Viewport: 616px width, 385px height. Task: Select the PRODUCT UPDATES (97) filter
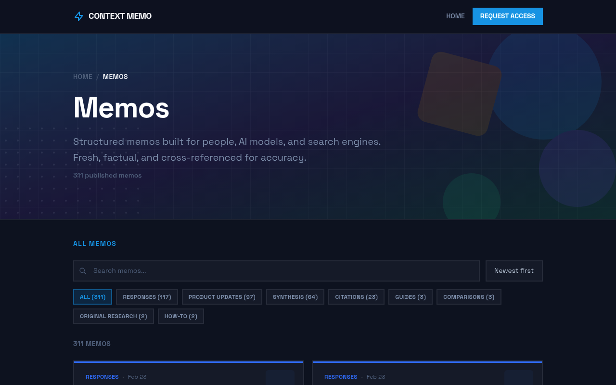pyautogui.click(x=222, y=296)
